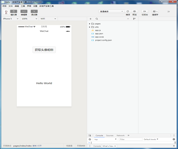The image size is (178, 149).
Task: Open devtools customize vertical dots menu
Action: click(174, 136)
